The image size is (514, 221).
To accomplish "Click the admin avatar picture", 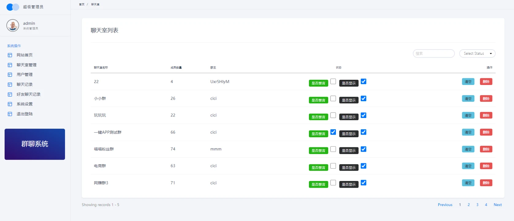I will pyautogui.click(x=13, y=25).
